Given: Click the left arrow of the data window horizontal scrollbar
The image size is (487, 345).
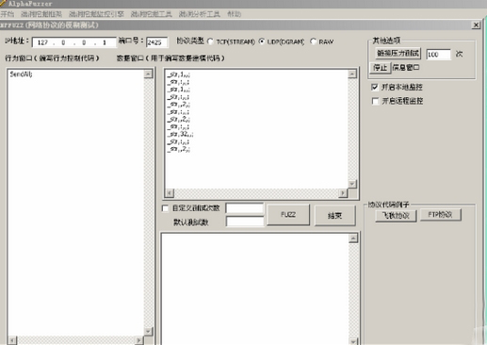Looking at the screenshot, I should [170, 192].
